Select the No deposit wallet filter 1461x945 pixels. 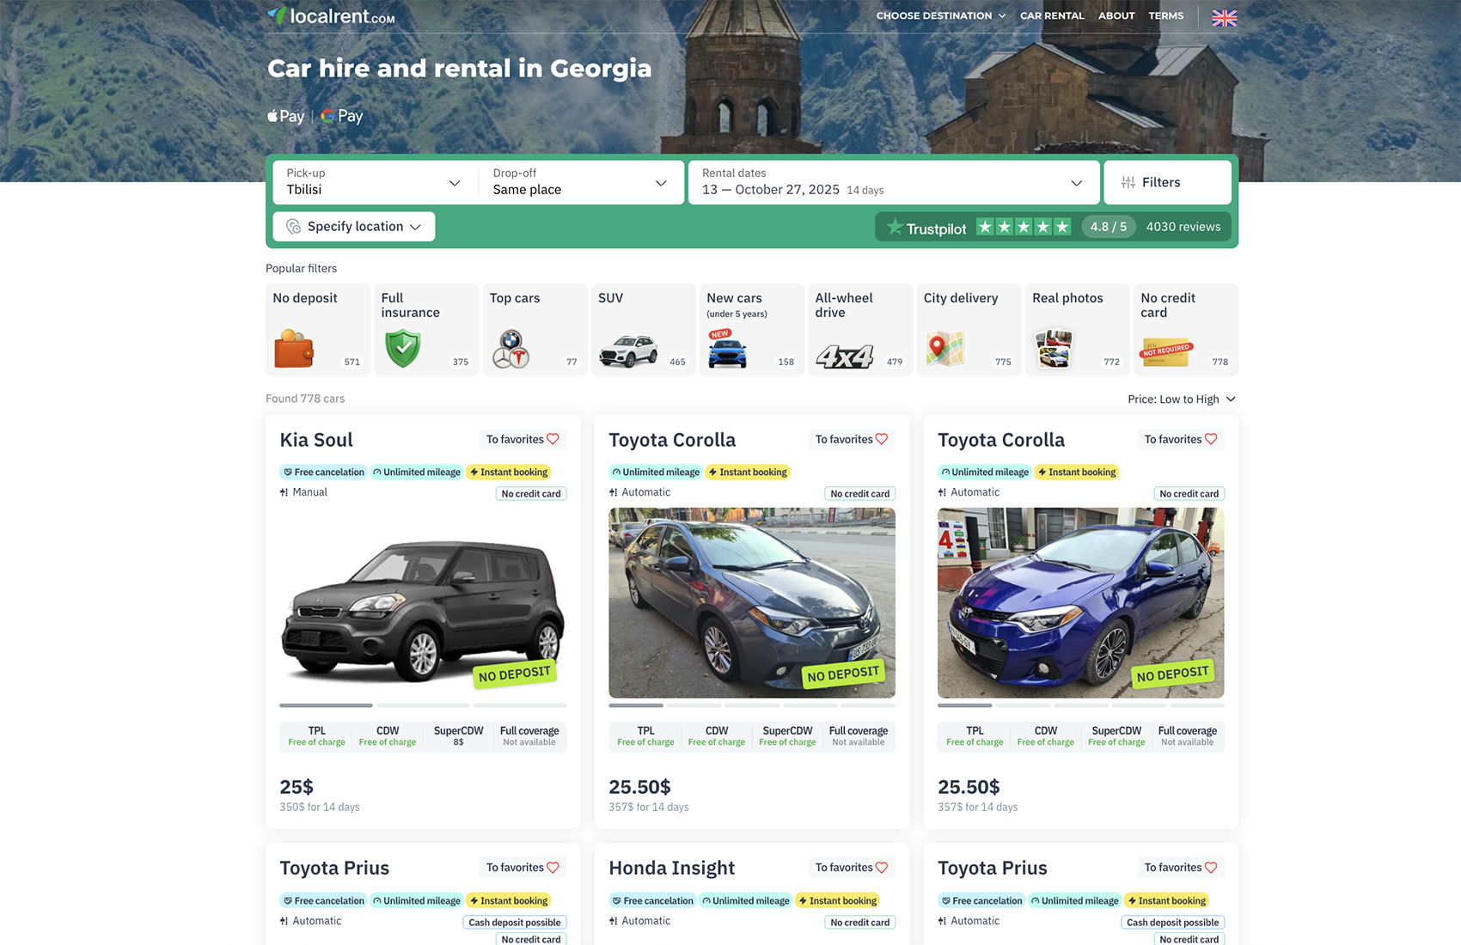pos(318,330)
